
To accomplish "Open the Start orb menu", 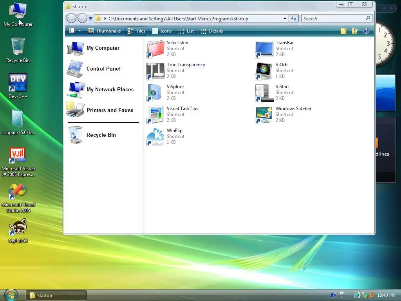I will pyautogui.click(x=11, y=295).
